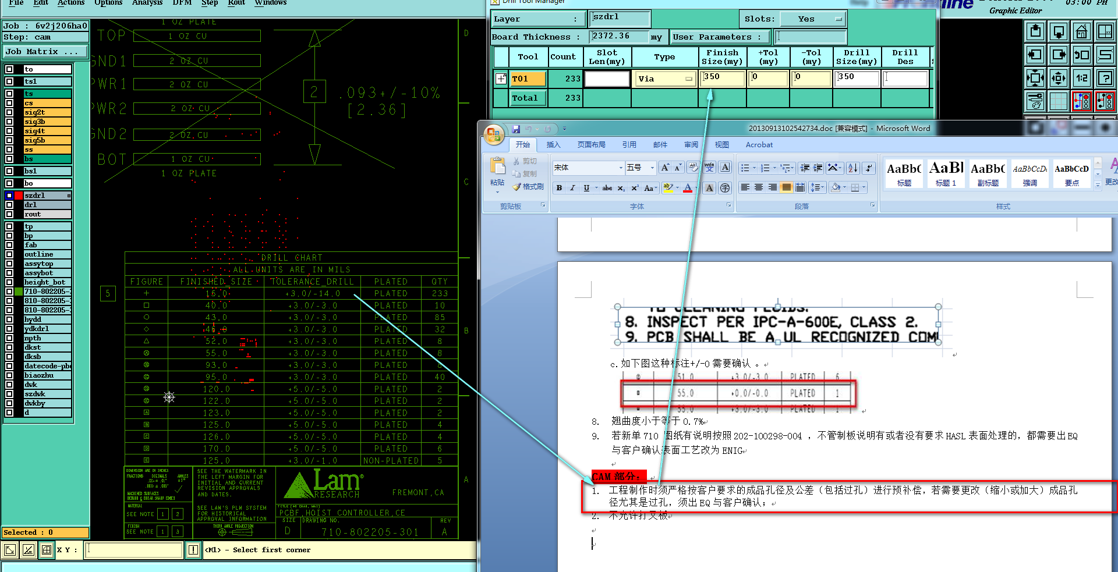Screen dimensions: 1118x572
Task: Click the XY window layout icon
Action: tap(1105, 31)
